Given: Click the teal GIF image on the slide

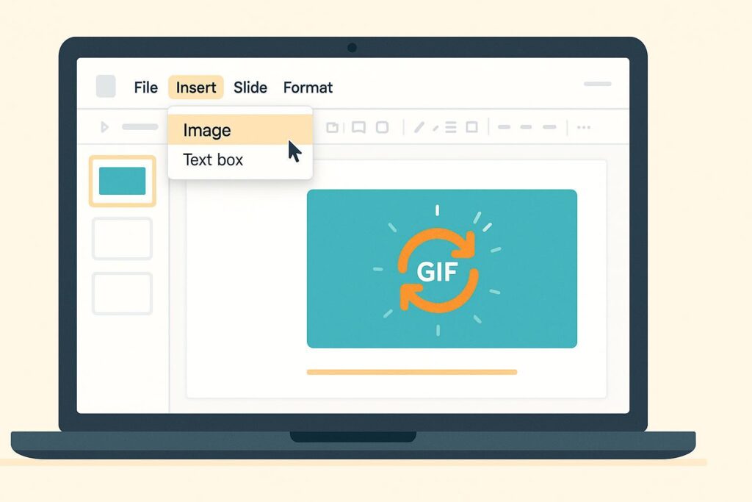Looking at the screenshot, I should point(441,268).
